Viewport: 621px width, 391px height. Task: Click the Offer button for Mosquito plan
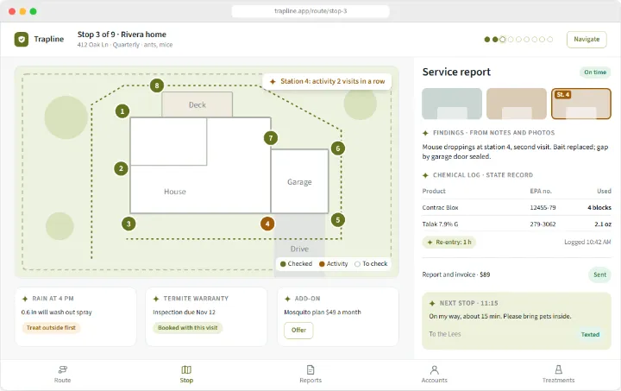[298, 331]
